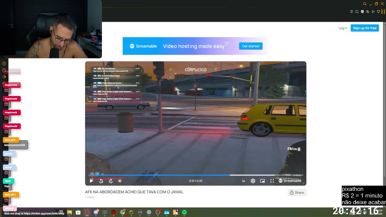Open browser search icon in title bar

pos(365,4)
